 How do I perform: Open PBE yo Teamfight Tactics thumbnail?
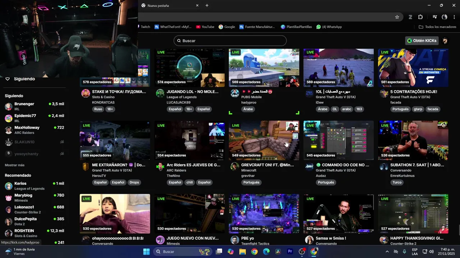(x=264, y=214)
